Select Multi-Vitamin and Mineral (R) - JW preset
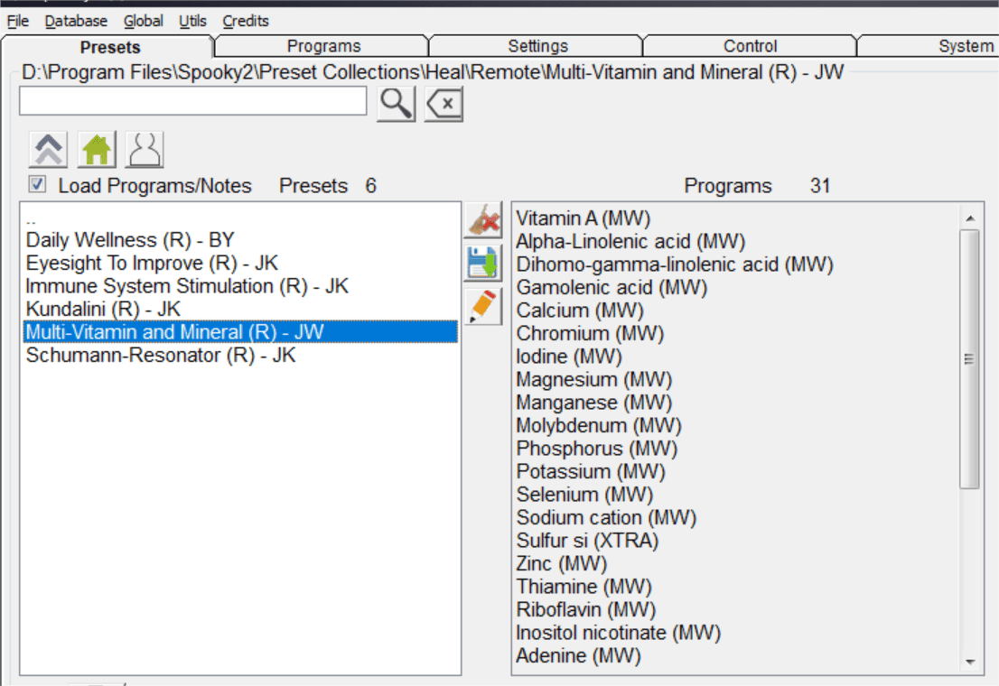Viewport: 999px width, 686px height. coord(241,332)
